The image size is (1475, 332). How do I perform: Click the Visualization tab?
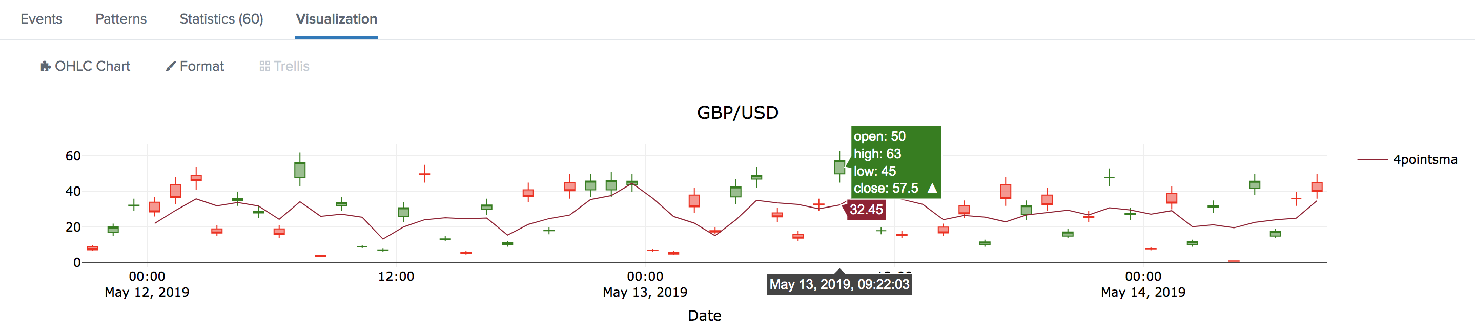[337, 19]
